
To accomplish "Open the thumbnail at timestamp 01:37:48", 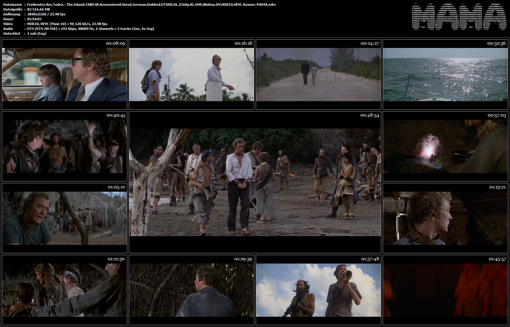I will [x=318, y=290].
